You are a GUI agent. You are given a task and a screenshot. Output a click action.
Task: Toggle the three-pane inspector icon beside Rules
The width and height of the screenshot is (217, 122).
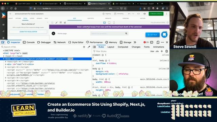pyautogui.click(x=94, y=47)
